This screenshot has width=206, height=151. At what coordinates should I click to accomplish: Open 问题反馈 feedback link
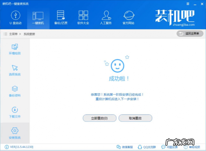click(169, 147)
